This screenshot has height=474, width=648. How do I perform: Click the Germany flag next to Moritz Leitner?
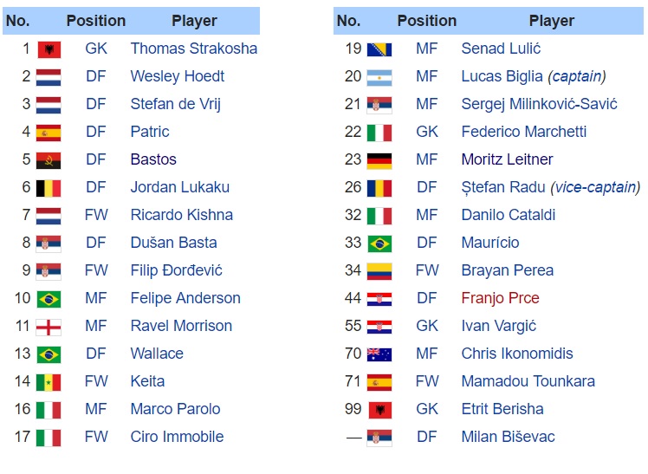click(379, 160)
